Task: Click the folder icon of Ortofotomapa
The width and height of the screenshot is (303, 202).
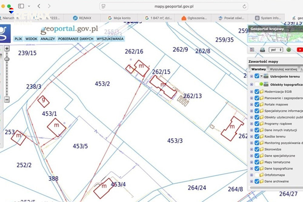Action: click(262, 175)
